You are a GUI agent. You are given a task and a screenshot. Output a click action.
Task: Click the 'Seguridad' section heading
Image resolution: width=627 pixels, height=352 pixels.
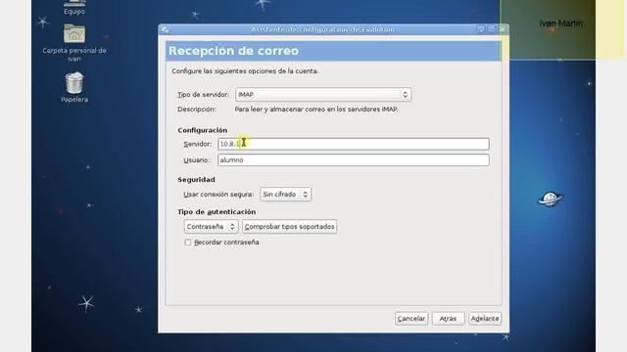(196, 180)
